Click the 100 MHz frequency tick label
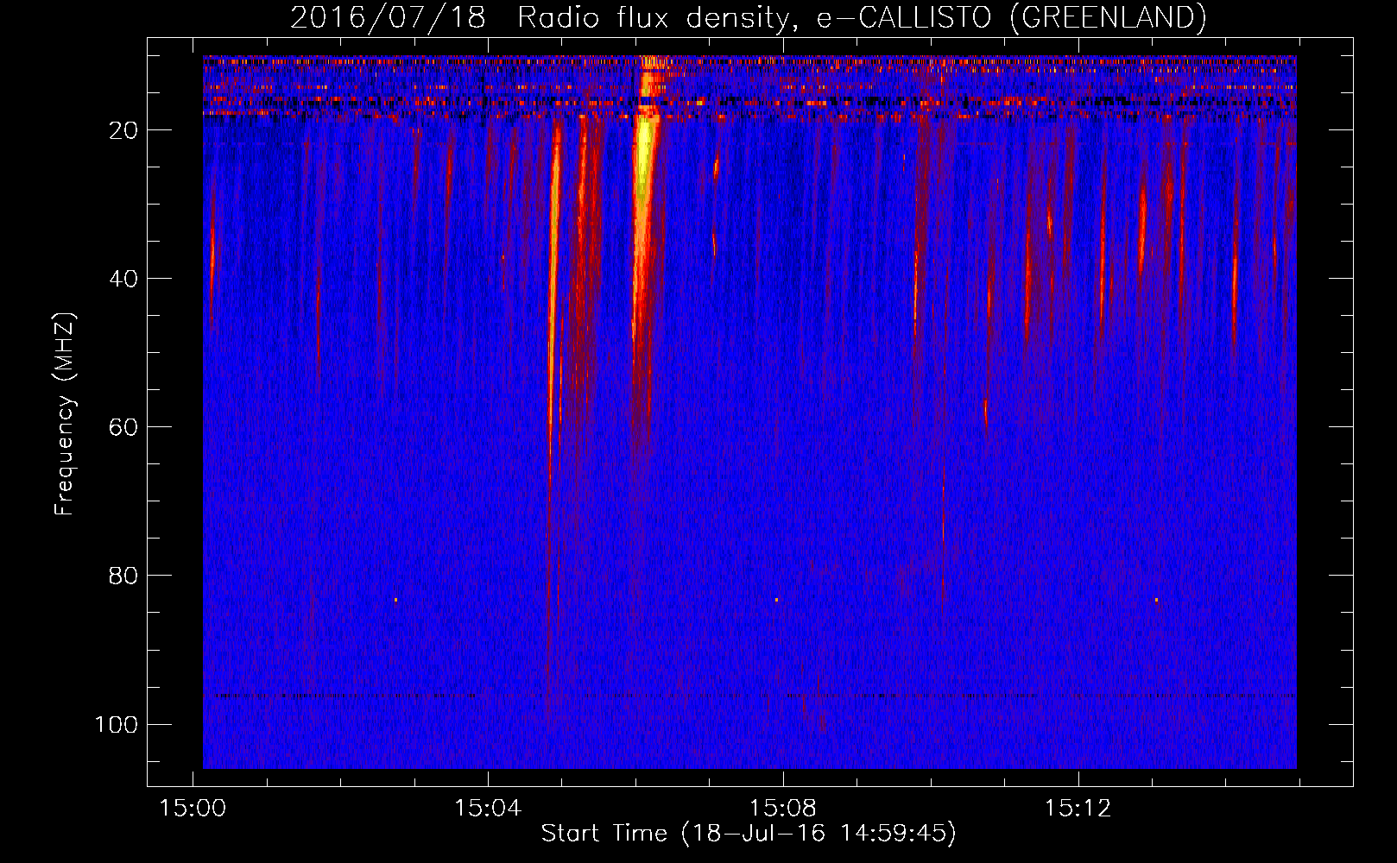The image size is (1397, 863). 117,724
